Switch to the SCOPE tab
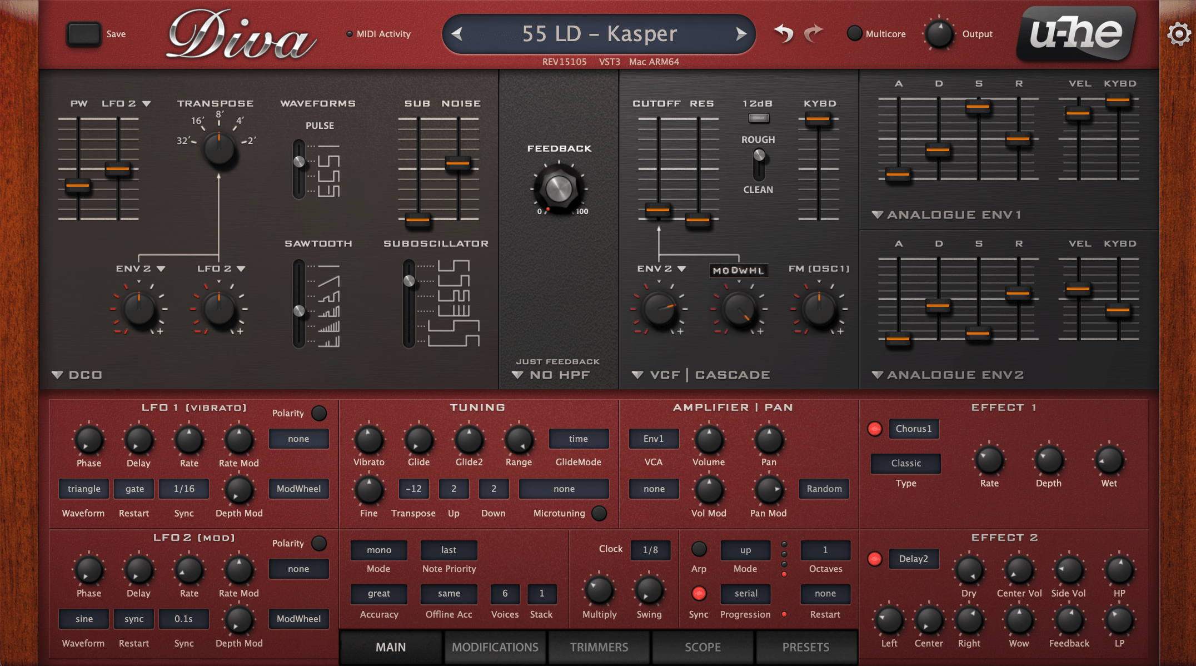Screen dimensions: 1196x666 pyautogui.click(x=702, y=647)
